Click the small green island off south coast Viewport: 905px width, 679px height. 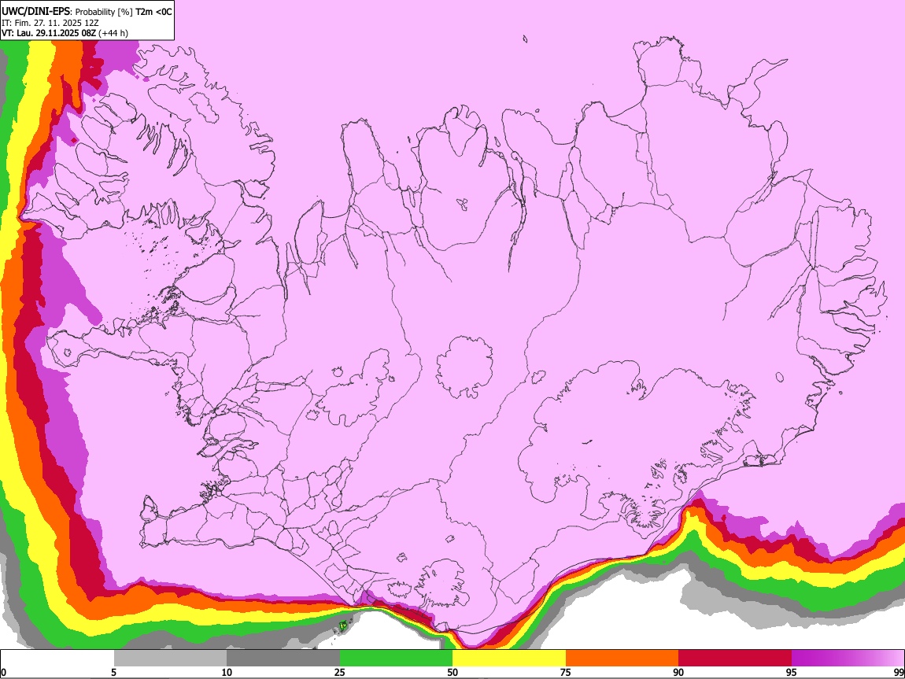coord(344,625)
